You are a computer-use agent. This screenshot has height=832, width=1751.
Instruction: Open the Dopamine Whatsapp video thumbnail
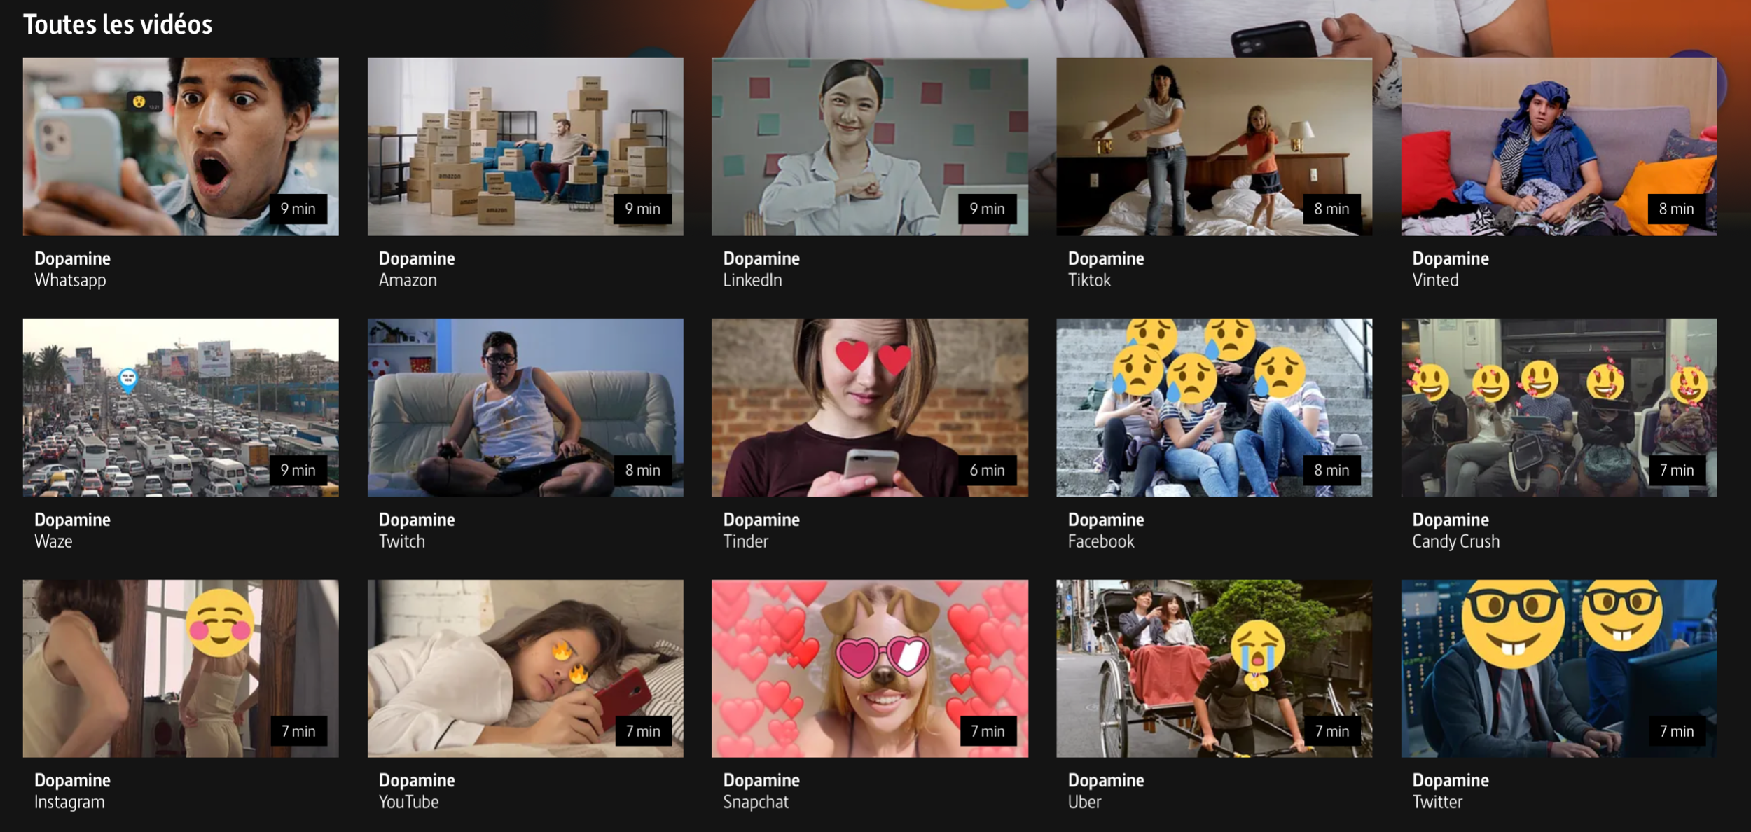click(181, 146)
